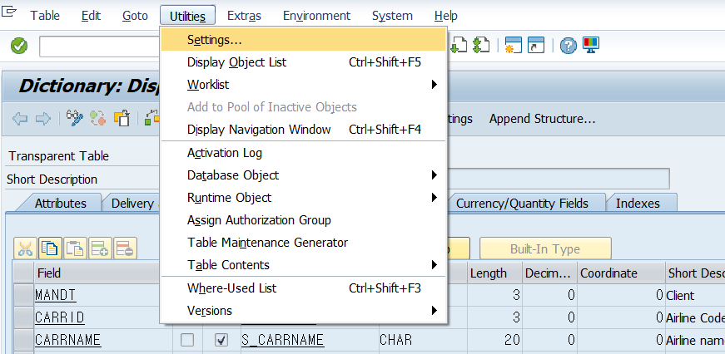725x354 pixels.
Task: Click the Delete Row icon
Action: (x=125, y=248)
